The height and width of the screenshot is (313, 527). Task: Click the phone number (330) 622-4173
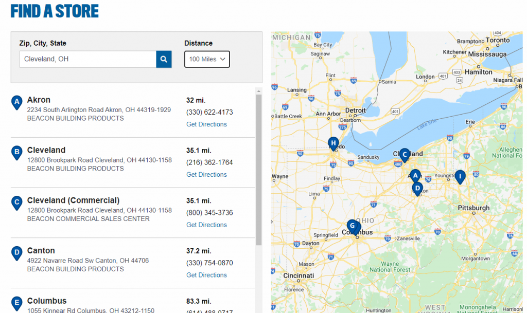(x=209, y=112)
